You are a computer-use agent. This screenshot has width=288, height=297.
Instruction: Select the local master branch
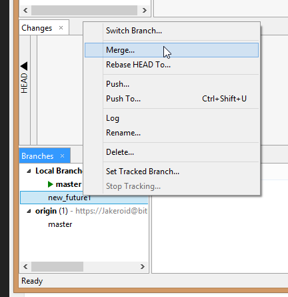click(69, 184)
